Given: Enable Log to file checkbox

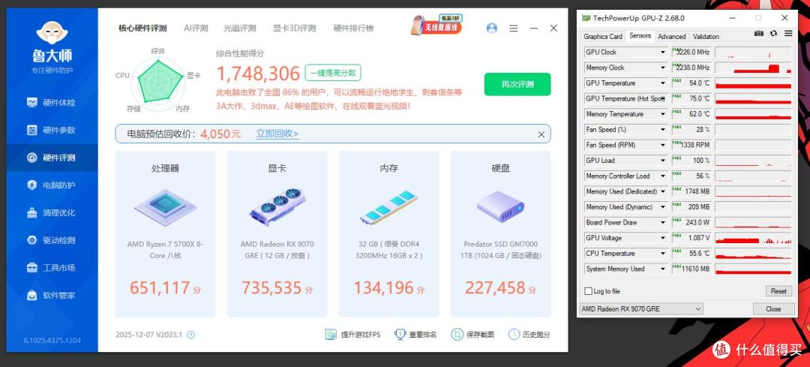Looking at the screenshot, I should [588, 291].
